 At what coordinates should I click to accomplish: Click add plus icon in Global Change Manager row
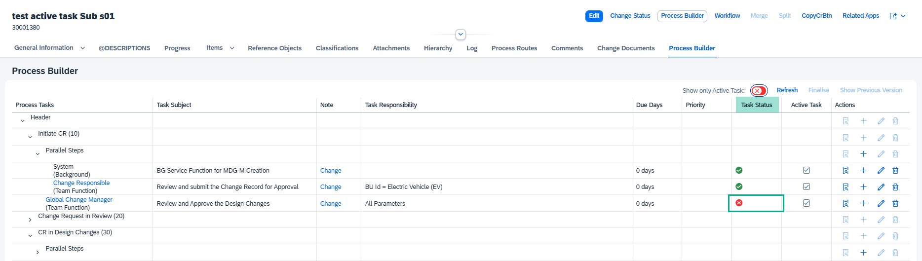tap(863, 203)
